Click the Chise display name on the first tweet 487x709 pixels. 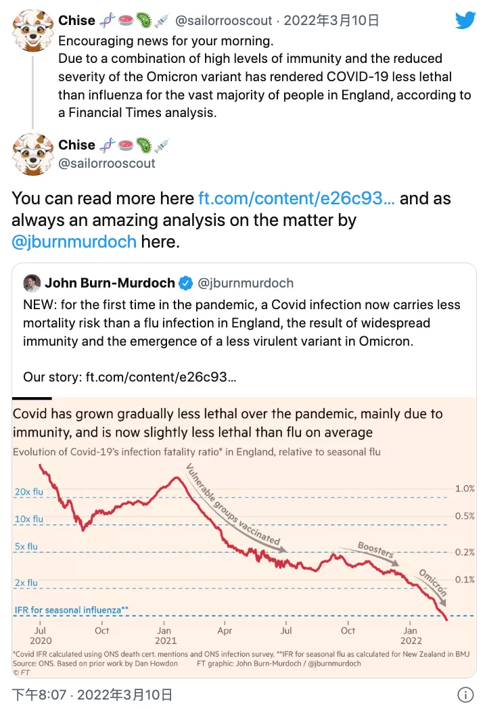click(77, 20)
